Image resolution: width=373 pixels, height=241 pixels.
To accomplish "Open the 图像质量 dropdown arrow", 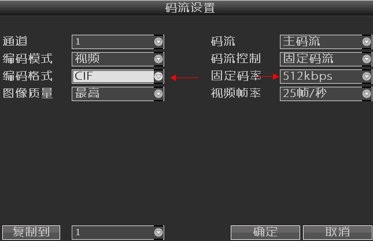I will pyautogui.click(x=158, y=94).
